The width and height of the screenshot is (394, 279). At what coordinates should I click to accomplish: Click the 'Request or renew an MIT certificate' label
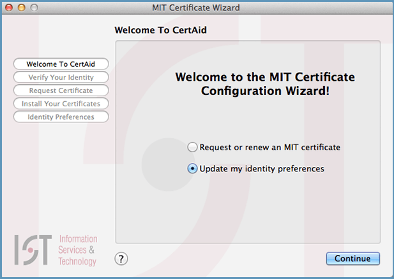coord(269,147)
